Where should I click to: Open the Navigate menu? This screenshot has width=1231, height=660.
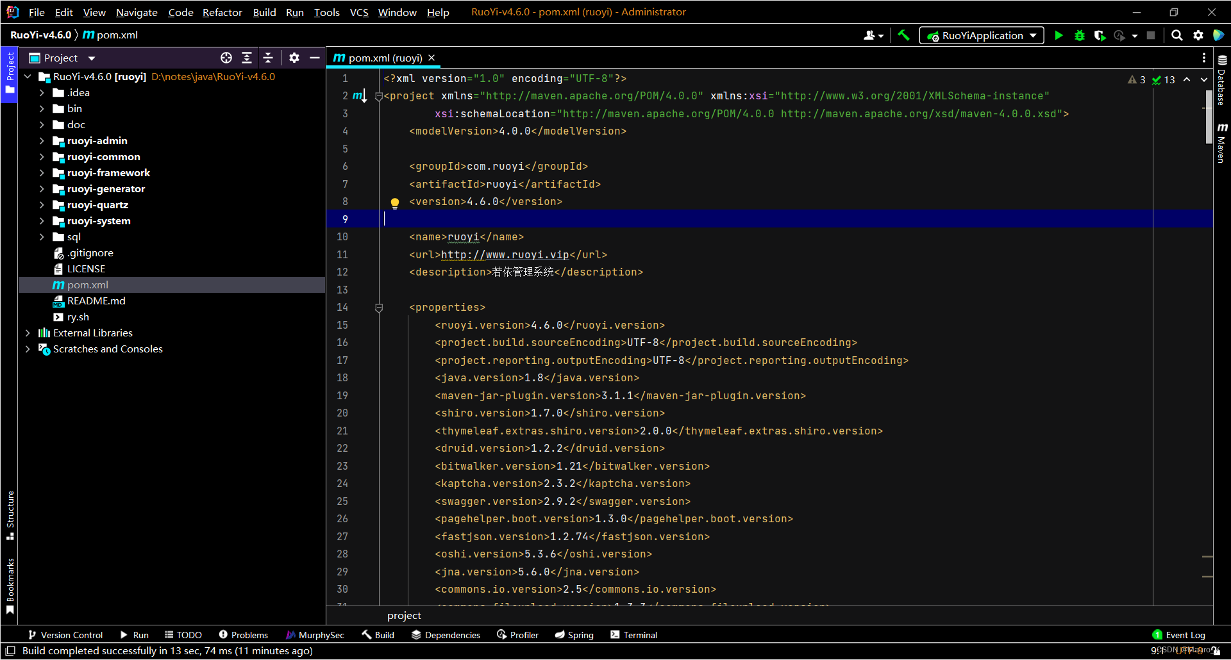point(137,12)
